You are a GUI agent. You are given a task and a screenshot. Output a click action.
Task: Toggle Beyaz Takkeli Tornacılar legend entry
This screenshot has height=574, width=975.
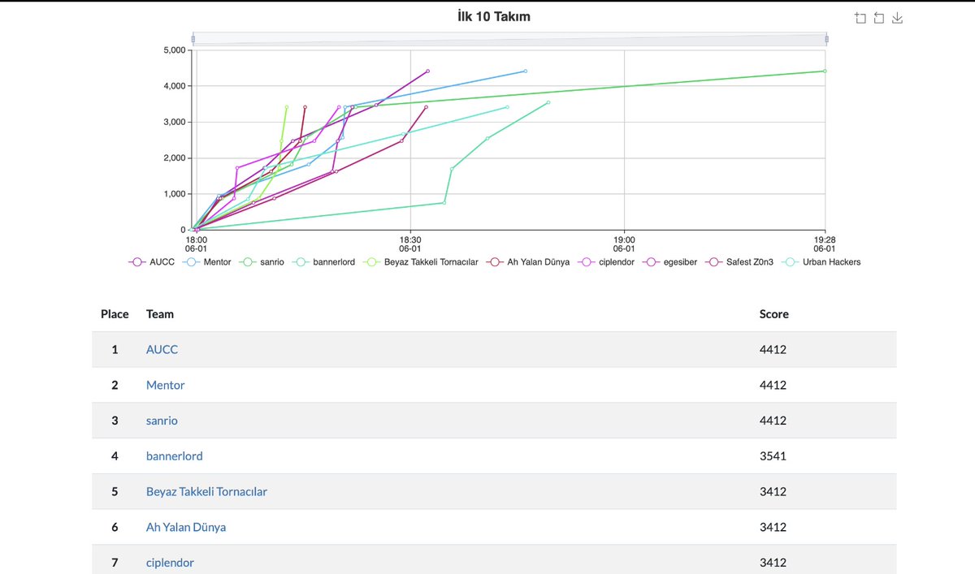pyautogui.click(x=421, y=262)
